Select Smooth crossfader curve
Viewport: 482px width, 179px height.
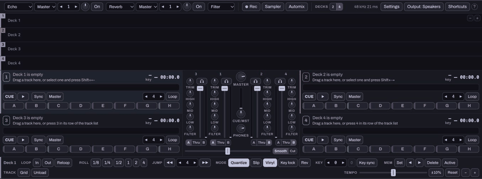pyautogui.click(x=280, y=151)
